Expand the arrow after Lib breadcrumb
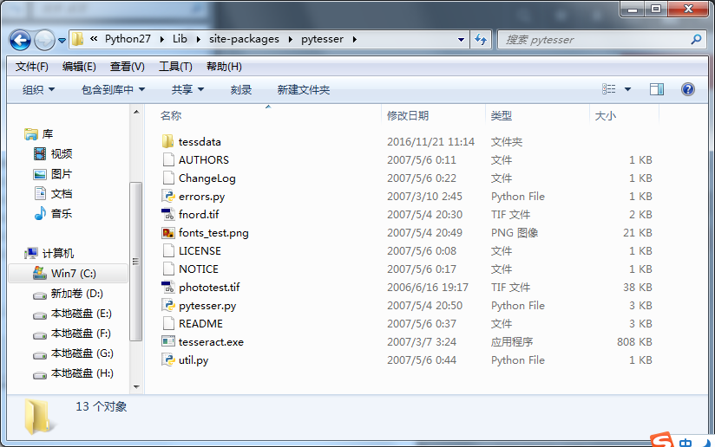The height and width of the screenshot is (447, 715). (x=199, y=40)
